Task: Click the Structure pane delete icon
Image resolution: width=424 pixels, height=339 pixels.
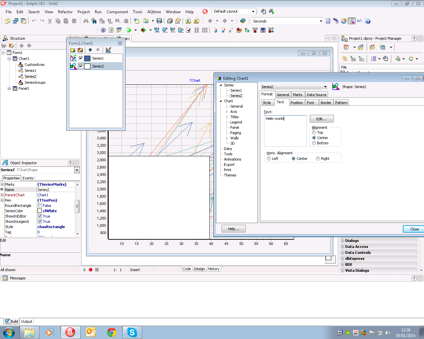Action: tap(12, 46)
